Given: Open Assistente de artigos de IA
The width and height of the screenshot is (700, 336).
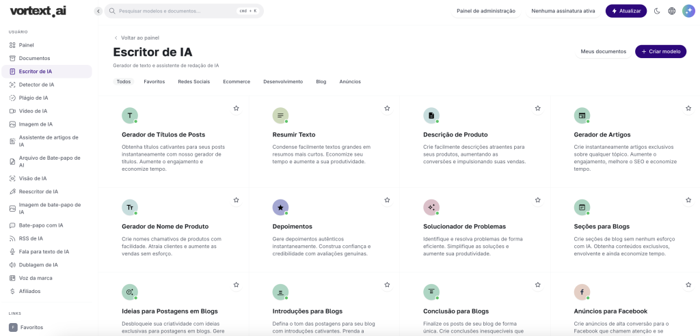Looking at the screenshot, I should tap(46, 141).
